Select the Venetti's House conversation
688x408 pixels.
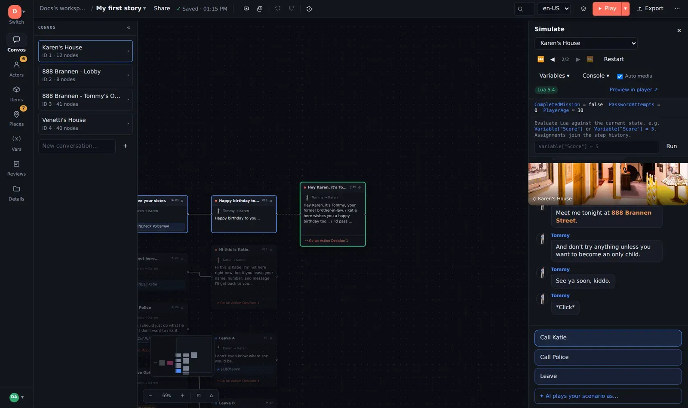coord(85,124)
